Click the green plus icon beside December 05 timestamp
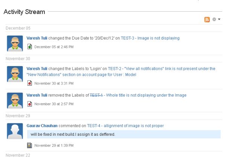 point(30,47)
